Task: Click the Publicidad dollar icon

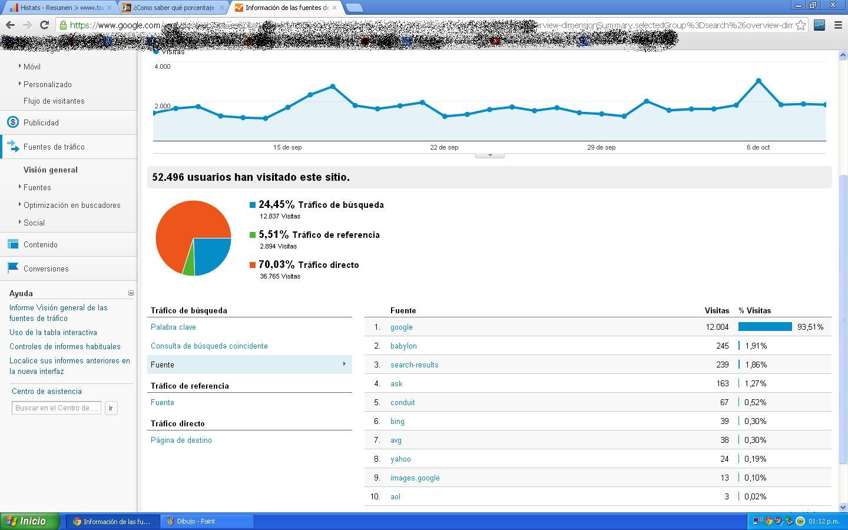Action: [13, 122]
